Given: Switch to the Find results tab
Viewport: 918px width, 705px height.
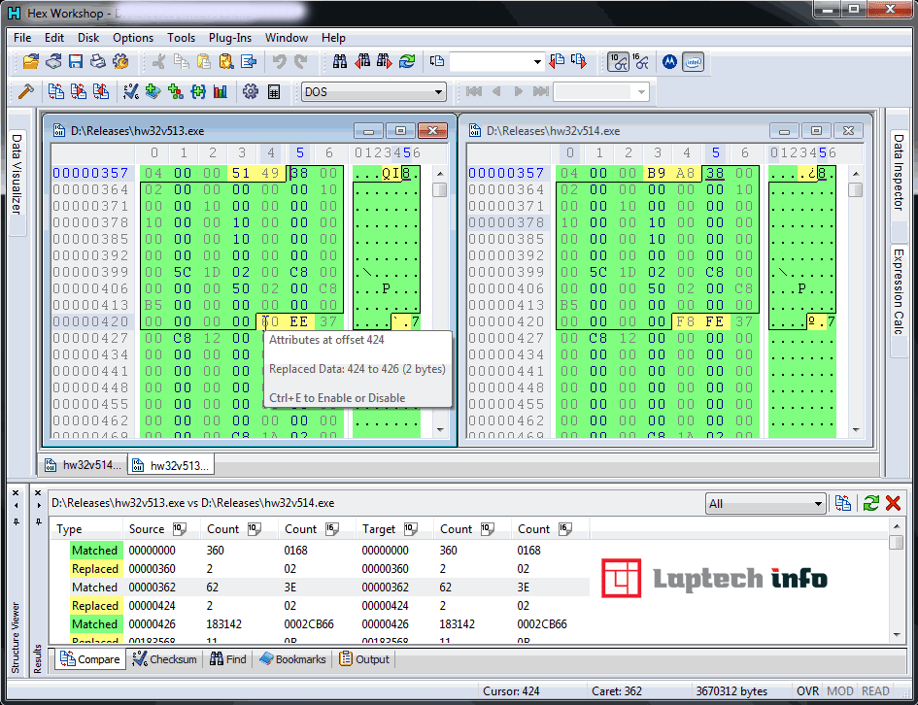Looking at the screenshot, I should tap(228, 659).
